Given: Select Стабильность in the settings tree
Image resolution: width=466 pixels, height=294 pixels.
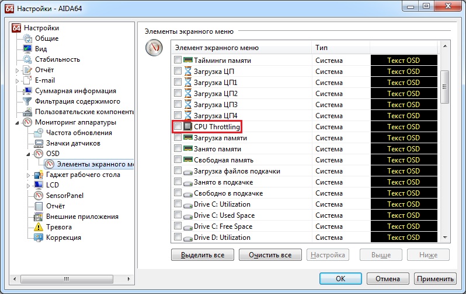Looking at the screenshot, I should click(x=57, y=59).
